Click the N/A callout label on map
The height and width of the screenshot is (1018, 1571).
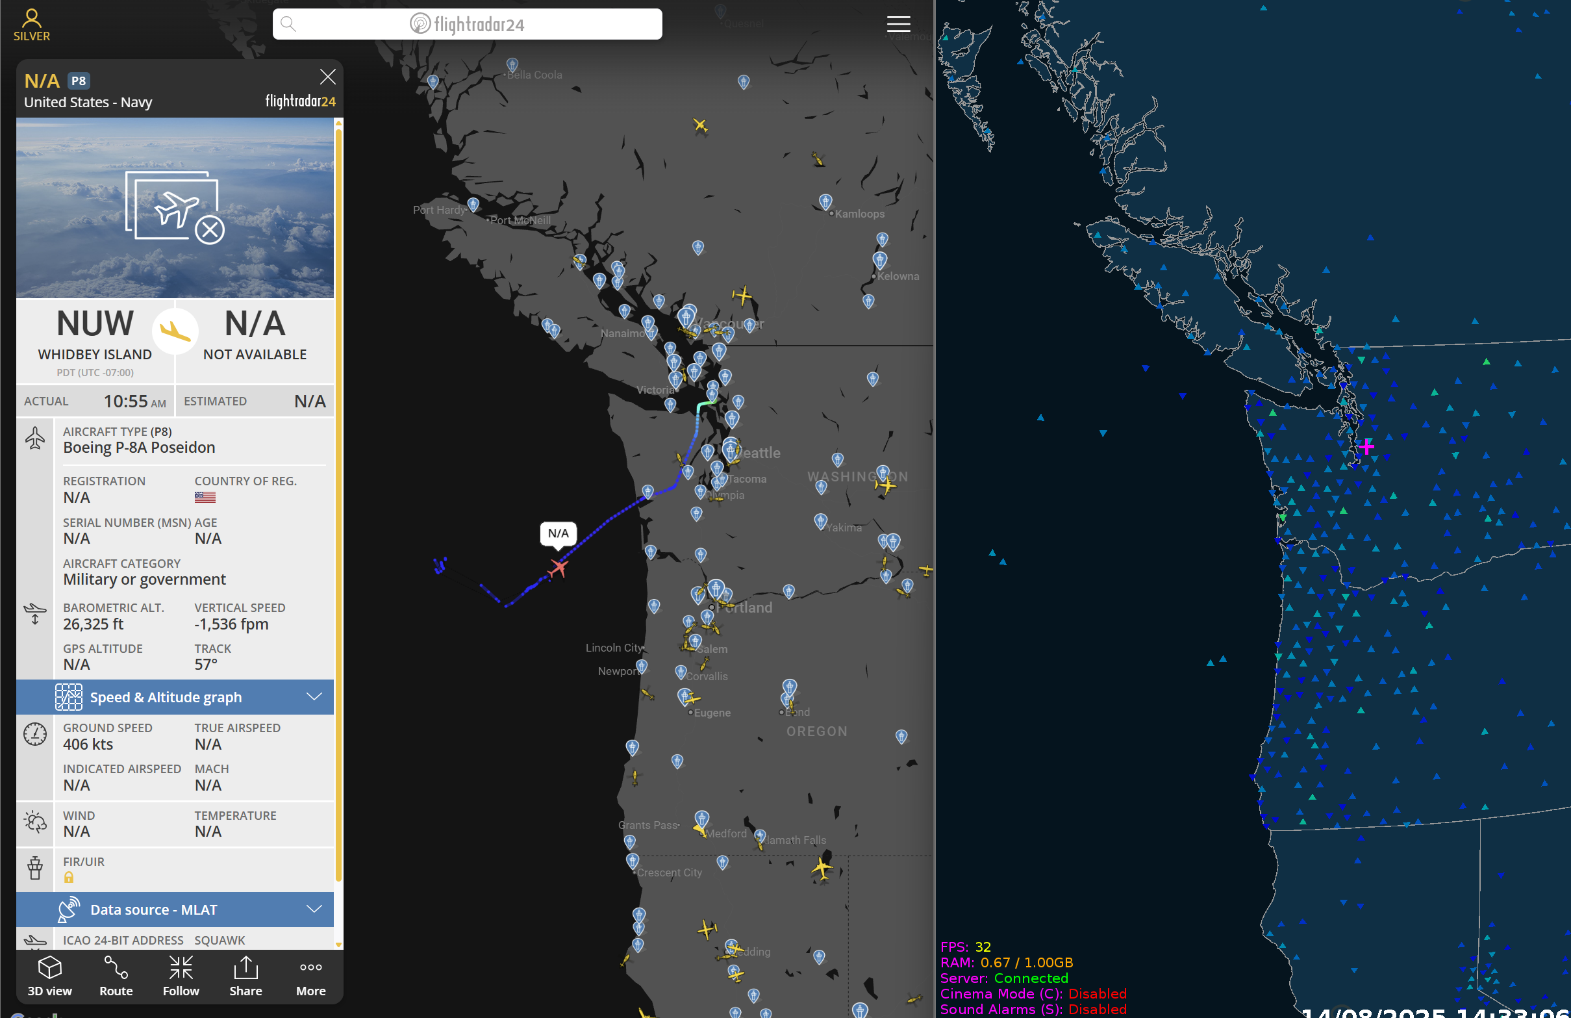point(558,533)
